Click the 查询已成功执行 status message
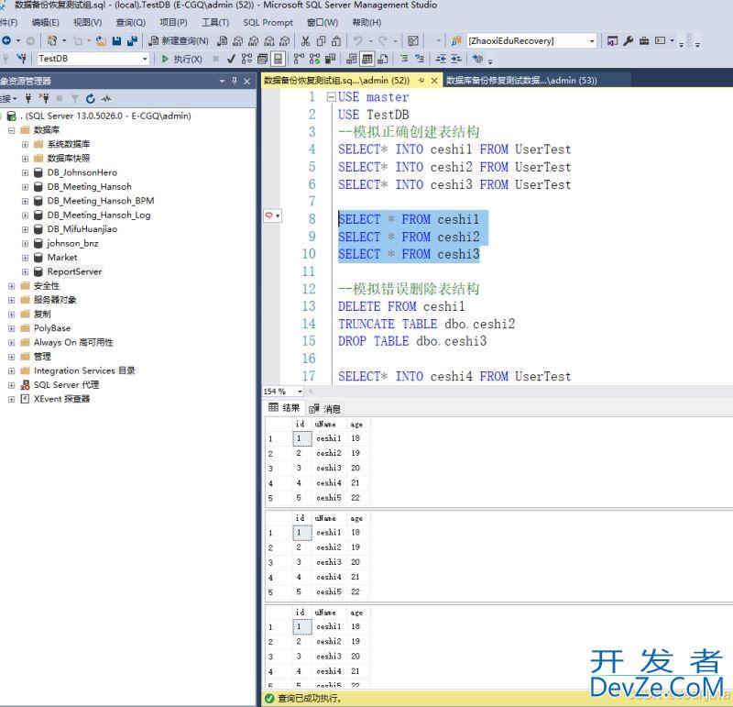Screen dimensions: 733x707 (310, 699)
